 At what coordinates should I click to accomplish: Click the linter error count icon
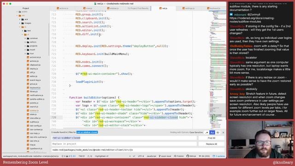63,156
